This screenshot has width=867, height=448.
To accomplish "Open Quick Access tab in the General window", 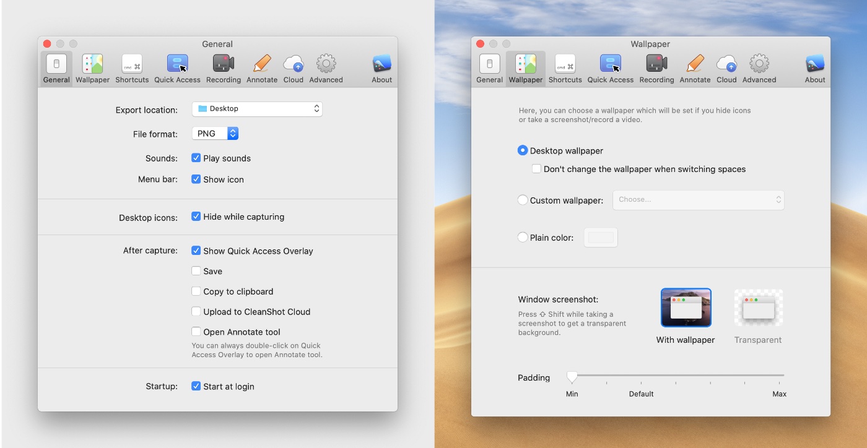I will pos(177,69).
